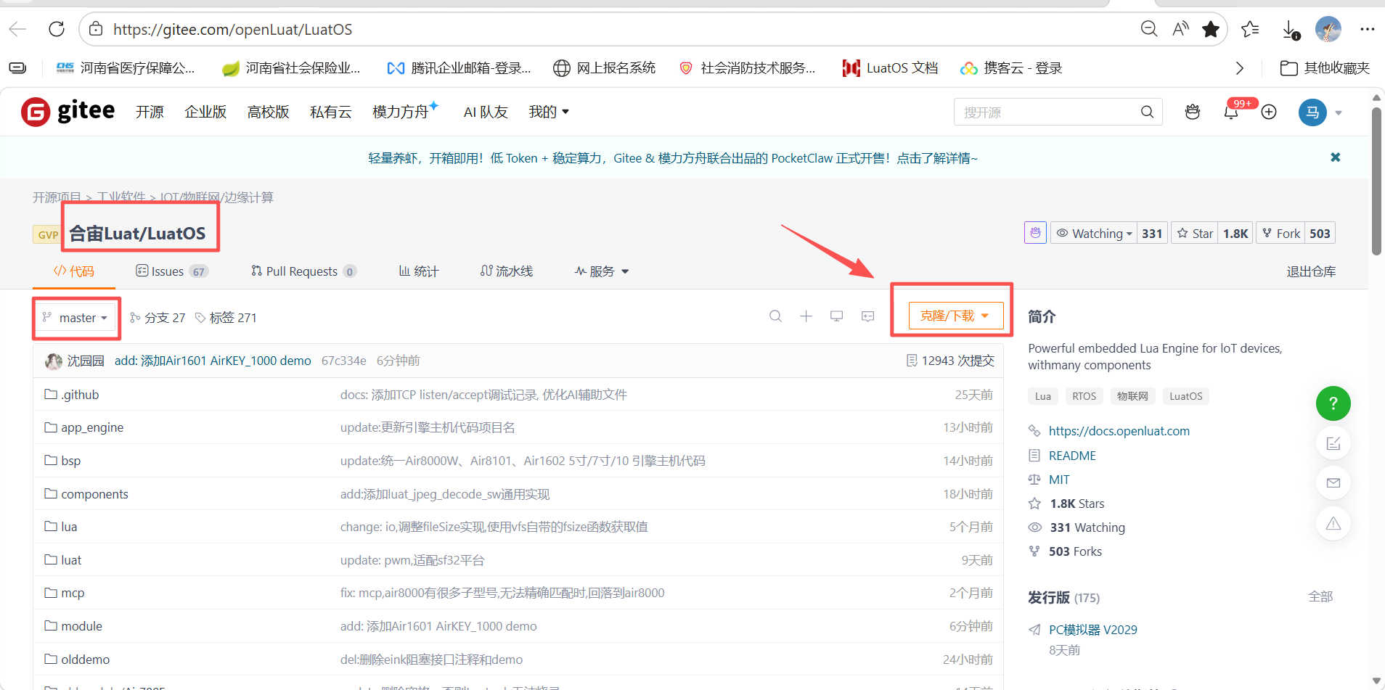Click the Gitee mascot icon in the header
This screenshot has height=690, width=1385.
click(x=1192, y=112)
